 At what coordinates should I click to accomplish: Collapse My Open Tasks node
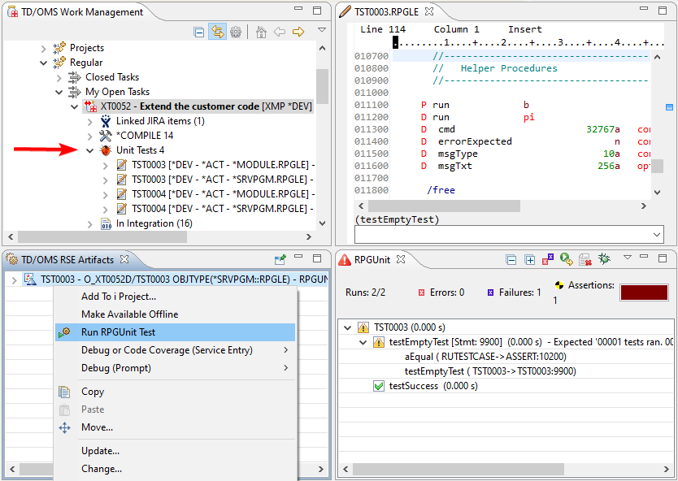[59, 93]
